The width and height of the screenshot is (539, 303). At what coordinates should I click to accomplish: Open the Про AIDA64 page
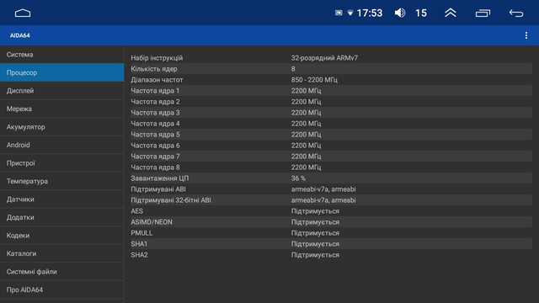pos(61,290)
